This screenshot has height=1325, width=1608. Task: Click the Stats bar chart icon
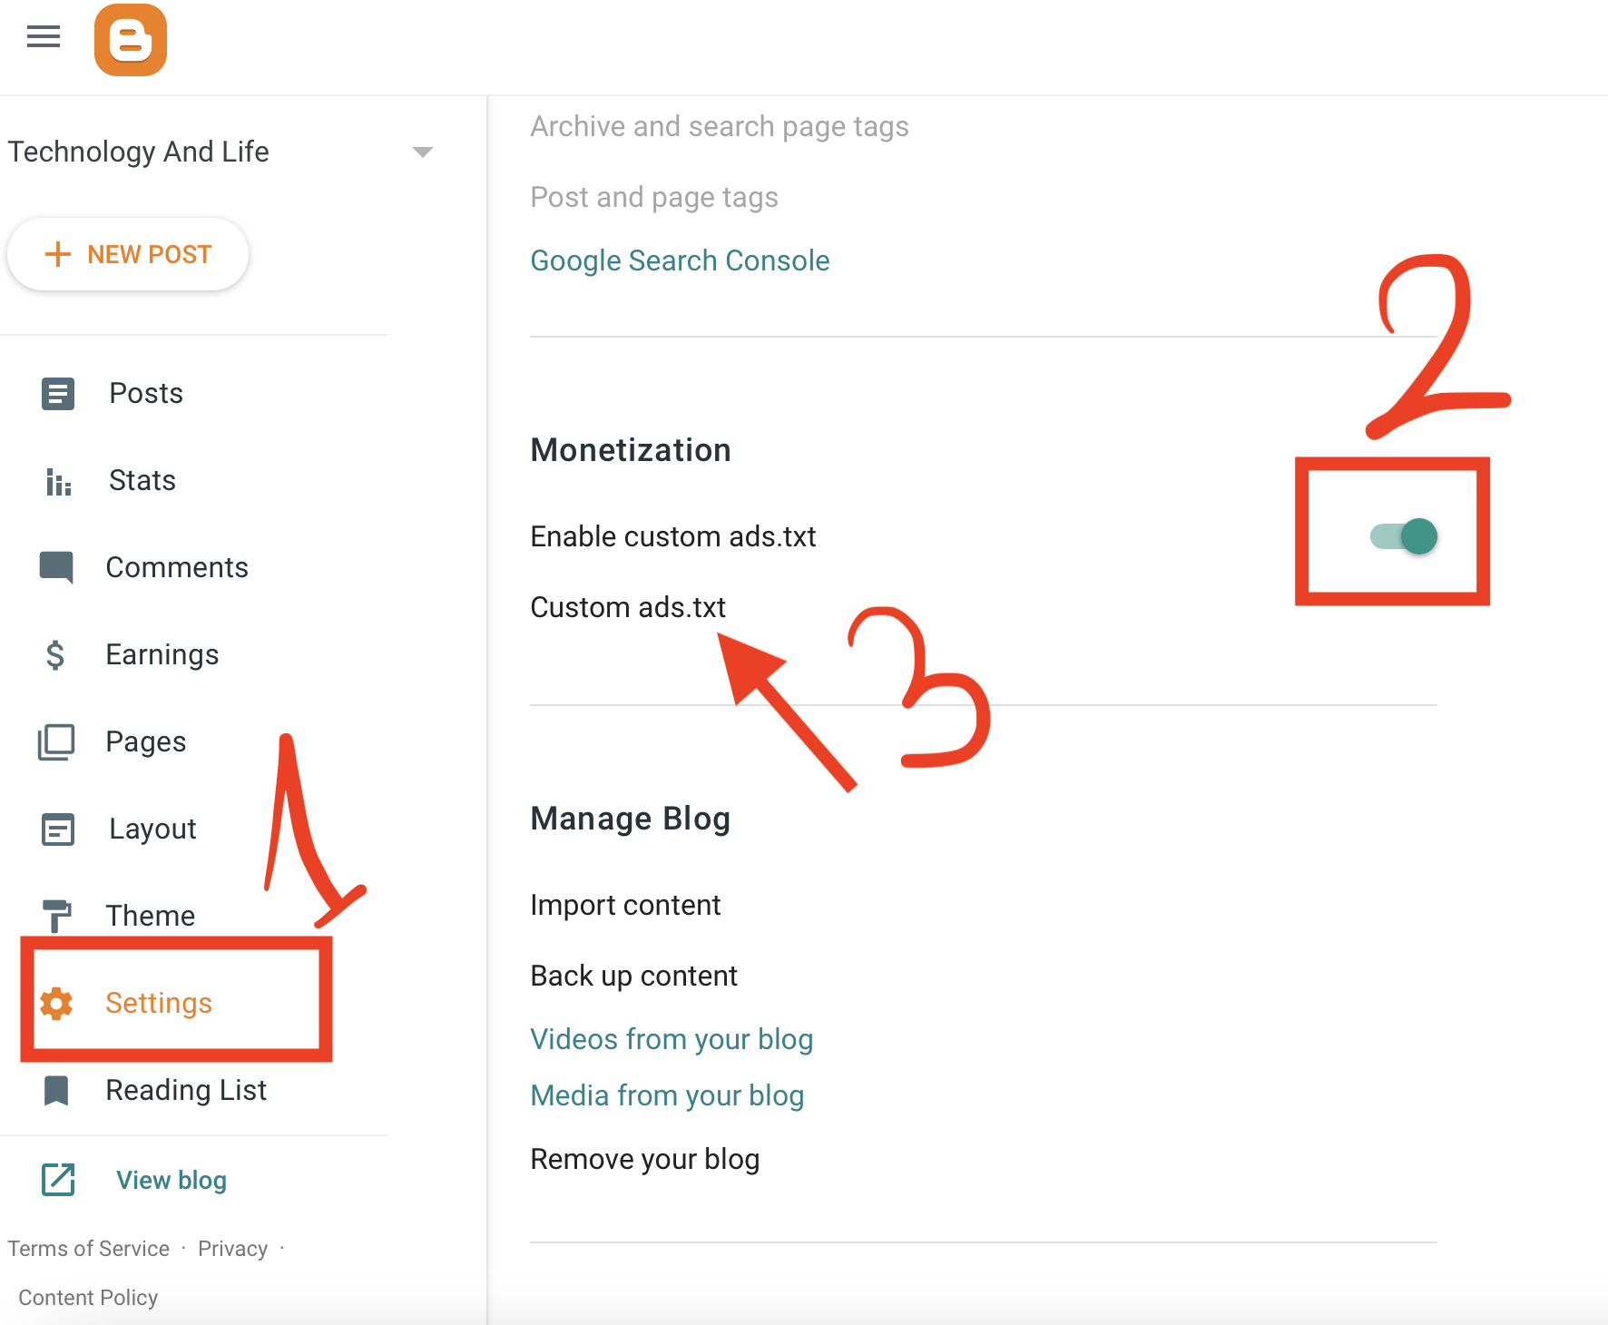(58, 481)
